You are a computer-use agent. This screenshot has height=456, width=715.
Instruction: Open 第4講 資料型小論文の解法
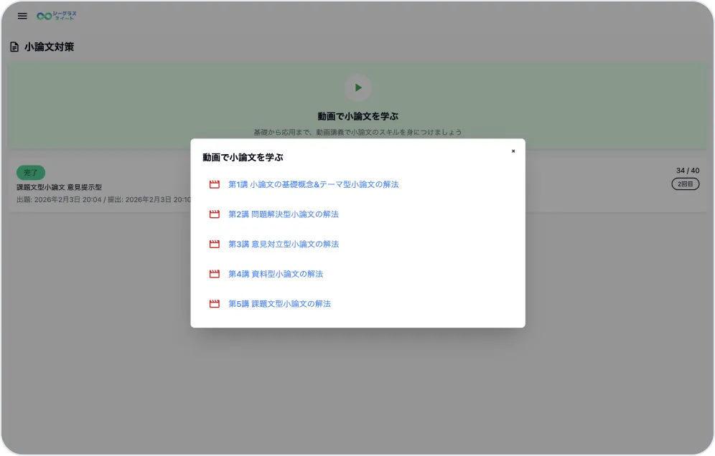(x=276, y=274)
